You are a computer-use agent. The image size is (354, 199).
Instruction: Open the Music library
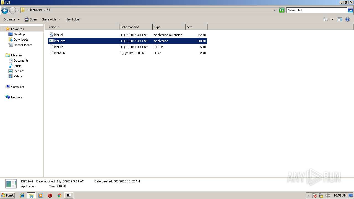[17, 66]
